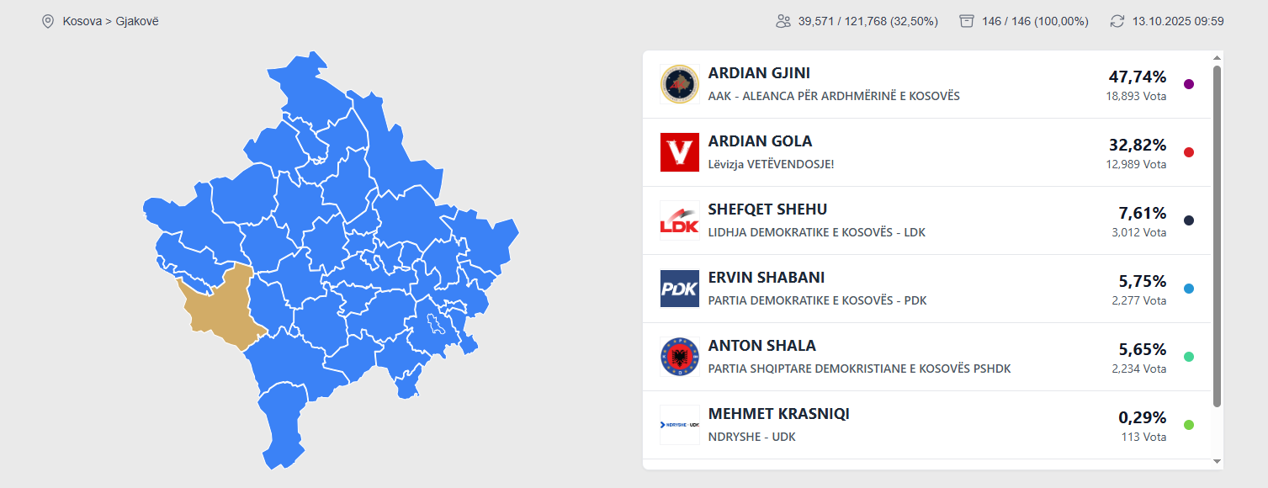Viewport: 1268px width, 488px height.
Task: Click the PSHDK eagle emblem logo
Action: click(680, 357)
